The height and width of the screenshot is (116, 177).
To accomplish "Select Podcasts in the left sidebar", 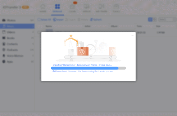I will click(17, 50).
